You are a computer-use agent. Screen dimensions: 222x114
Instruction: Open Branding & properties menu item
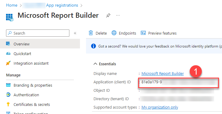tap(33, 85)
